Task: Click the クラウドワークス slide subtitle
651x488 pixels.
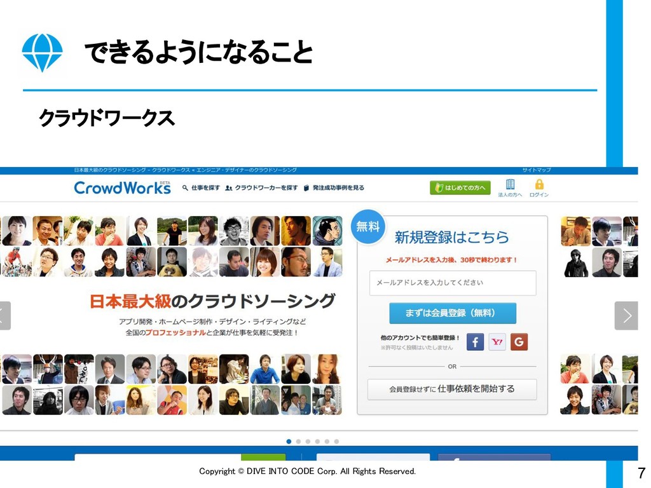Action: 107,118
